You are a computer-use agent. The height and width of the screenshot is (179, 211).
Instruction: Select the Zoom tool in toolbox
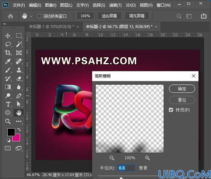click(x=8, y=121)
